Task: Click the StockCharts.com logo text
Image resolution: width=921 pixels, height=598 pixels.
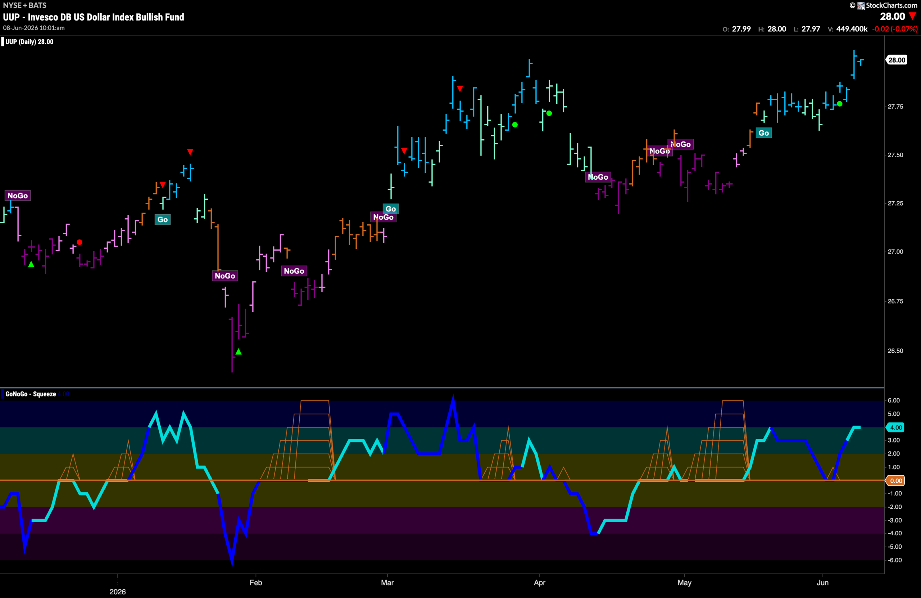Action: click(891, 5)
